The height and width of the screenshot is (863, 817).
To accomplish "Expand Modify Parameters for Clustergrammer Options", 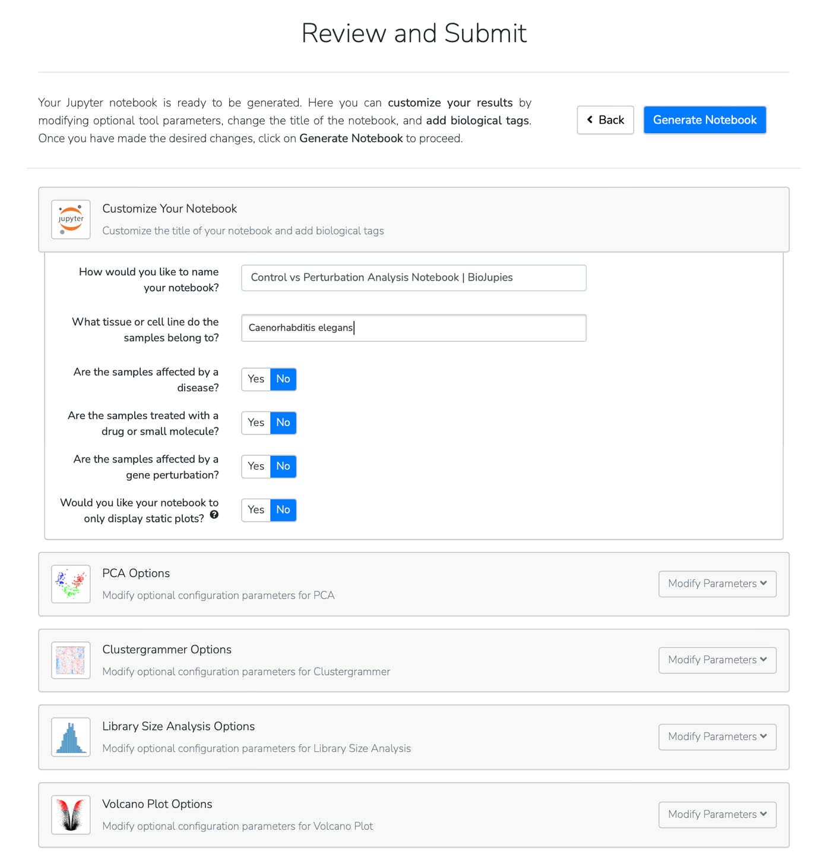I will (717, 660).
